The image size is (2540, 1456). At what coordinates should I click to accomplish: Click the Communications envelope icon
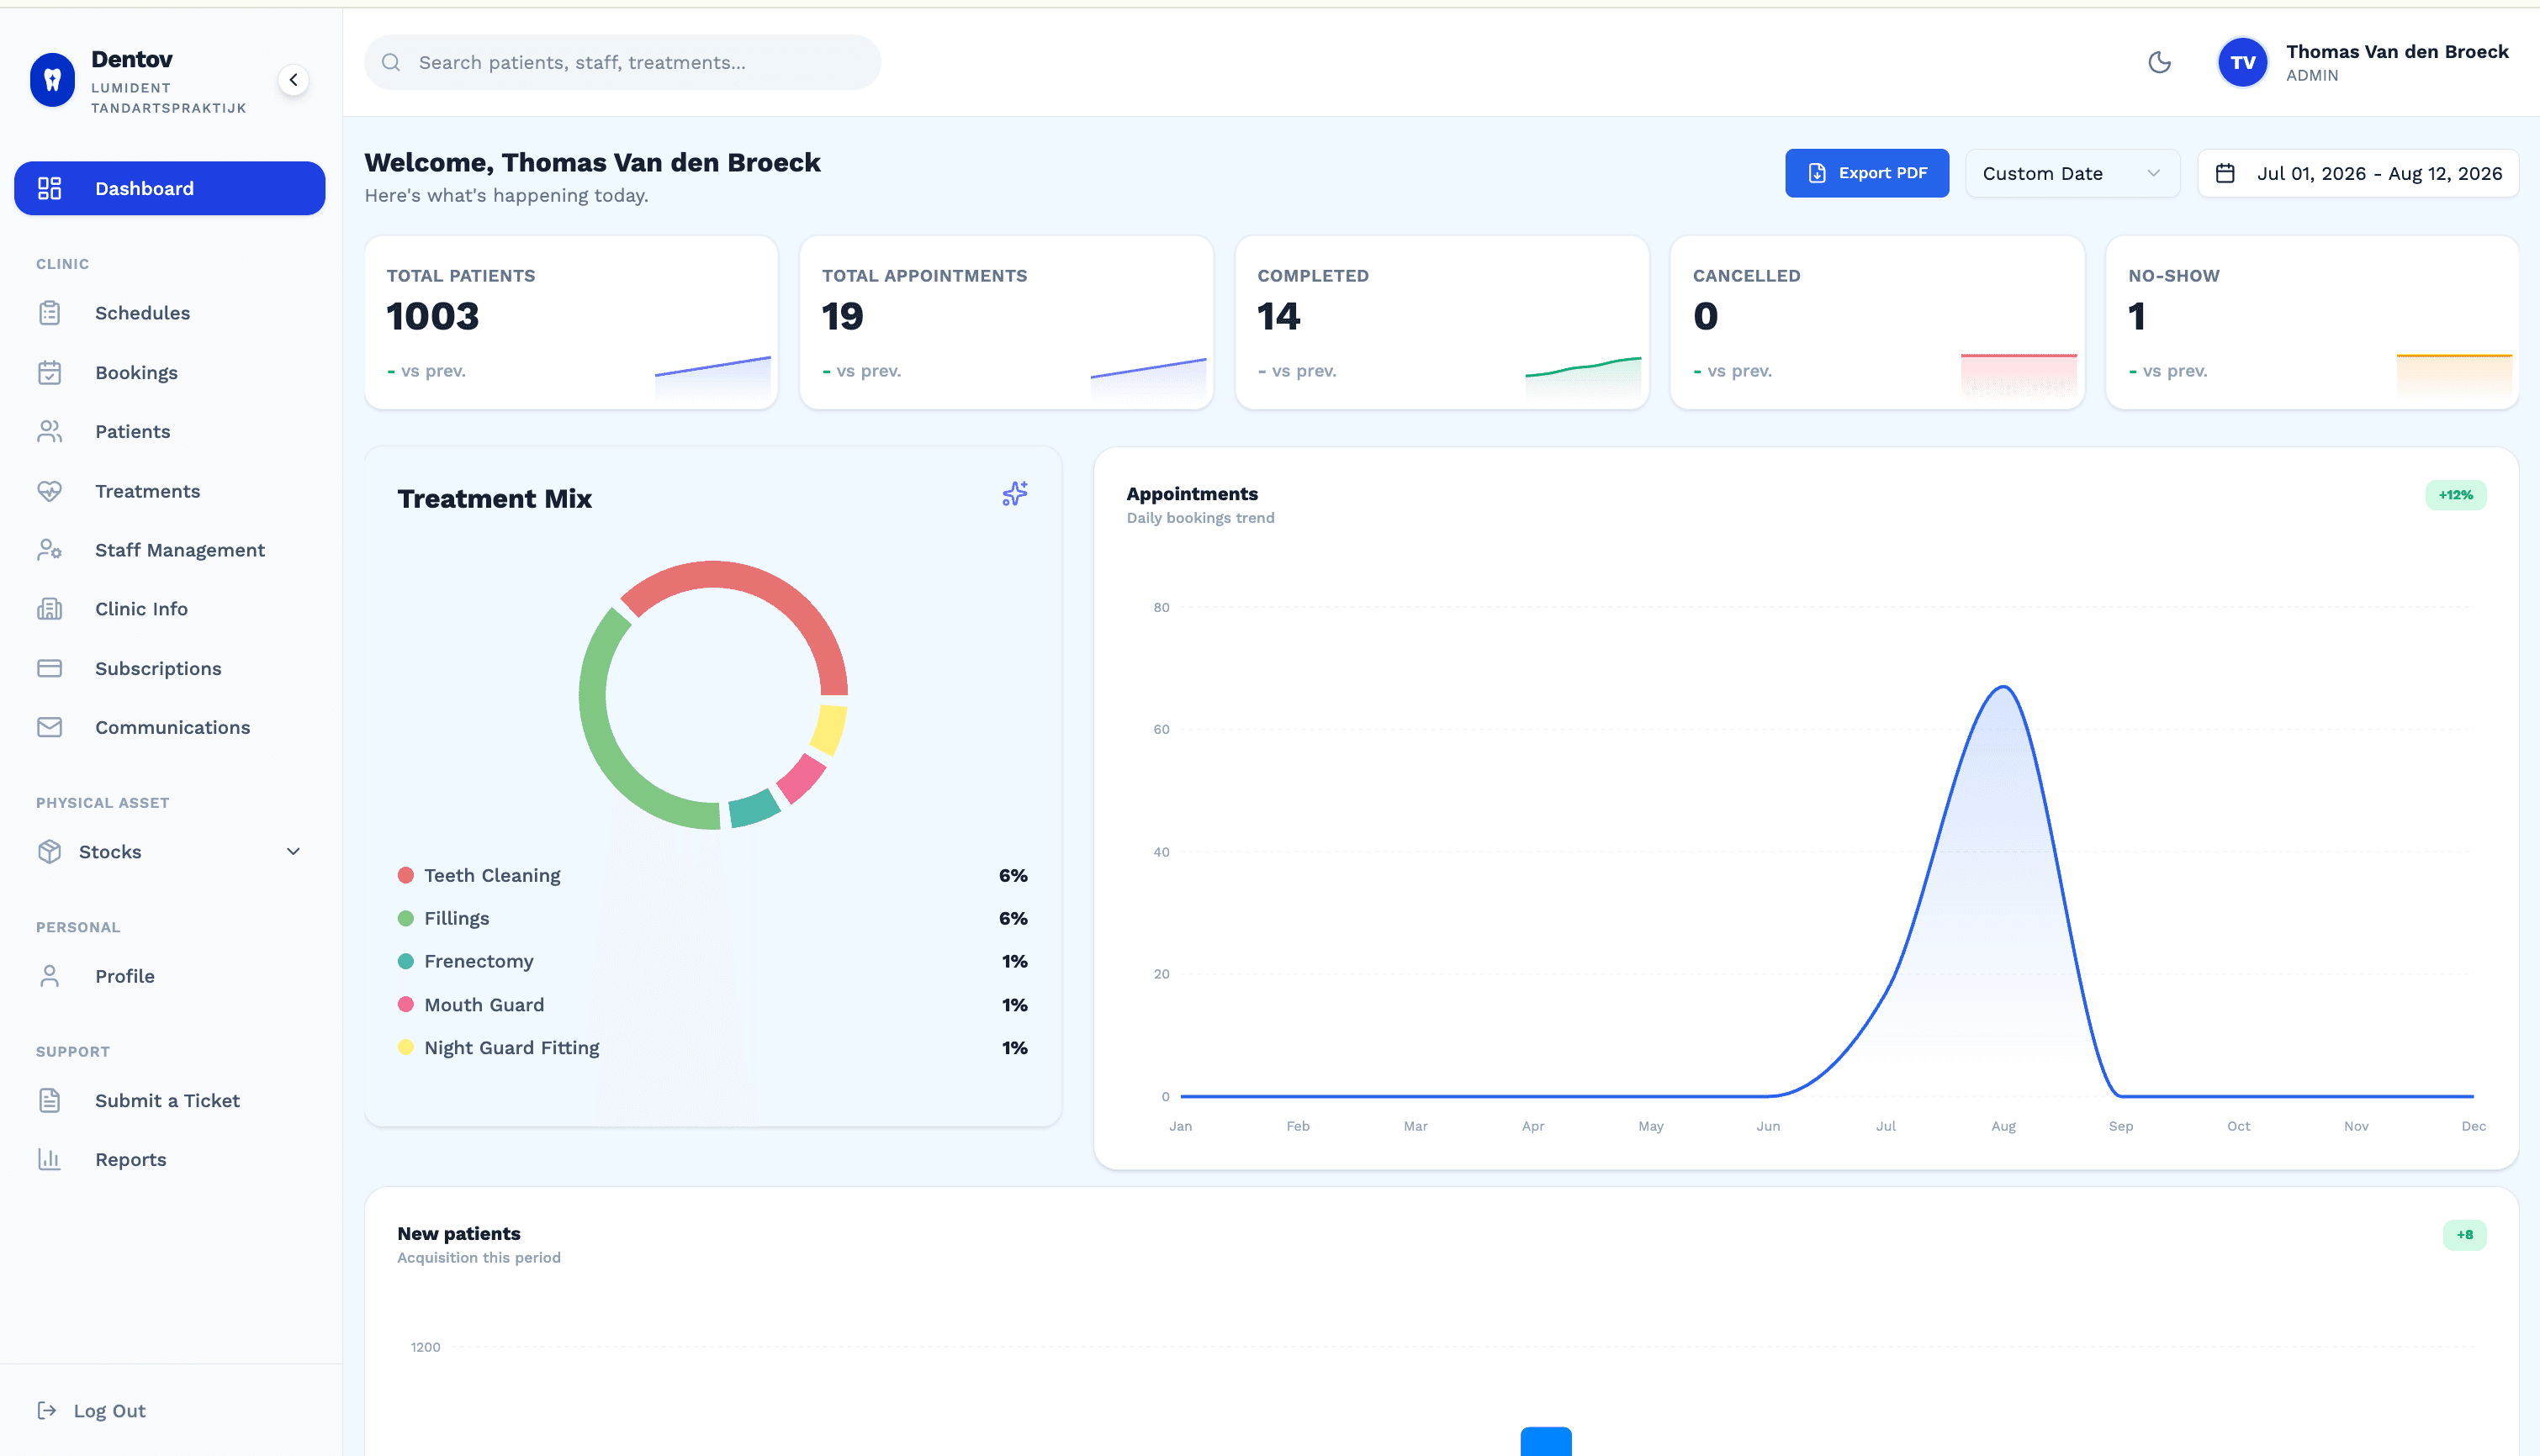[x=49, y=727]
